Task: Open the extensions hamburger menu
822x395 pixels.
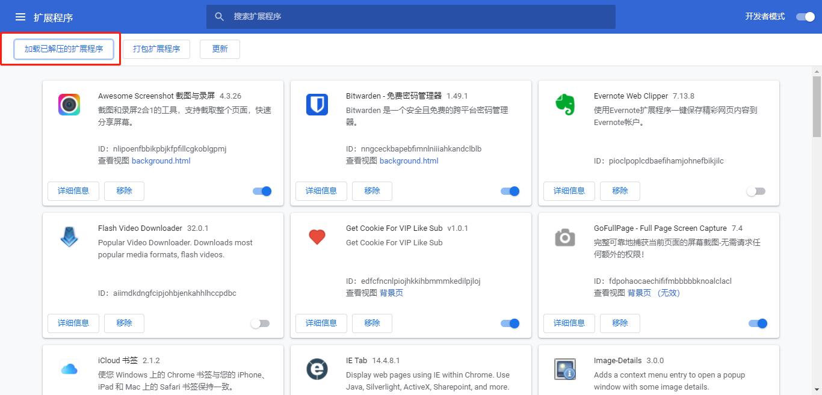Action: point(20,16)
